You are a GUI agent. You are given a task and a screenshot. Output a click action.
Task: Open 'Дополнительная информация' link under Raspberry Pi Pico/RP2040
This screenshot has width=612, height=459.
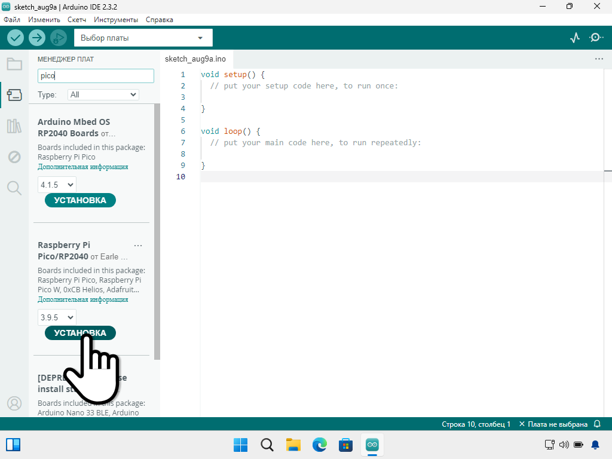(82, 299)
